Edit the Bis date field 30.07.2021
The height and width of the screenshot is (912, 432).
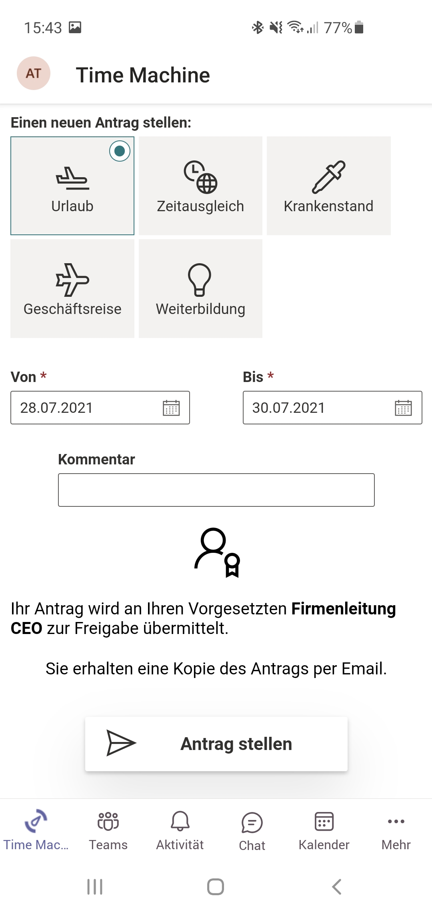(x=312, y=408)
